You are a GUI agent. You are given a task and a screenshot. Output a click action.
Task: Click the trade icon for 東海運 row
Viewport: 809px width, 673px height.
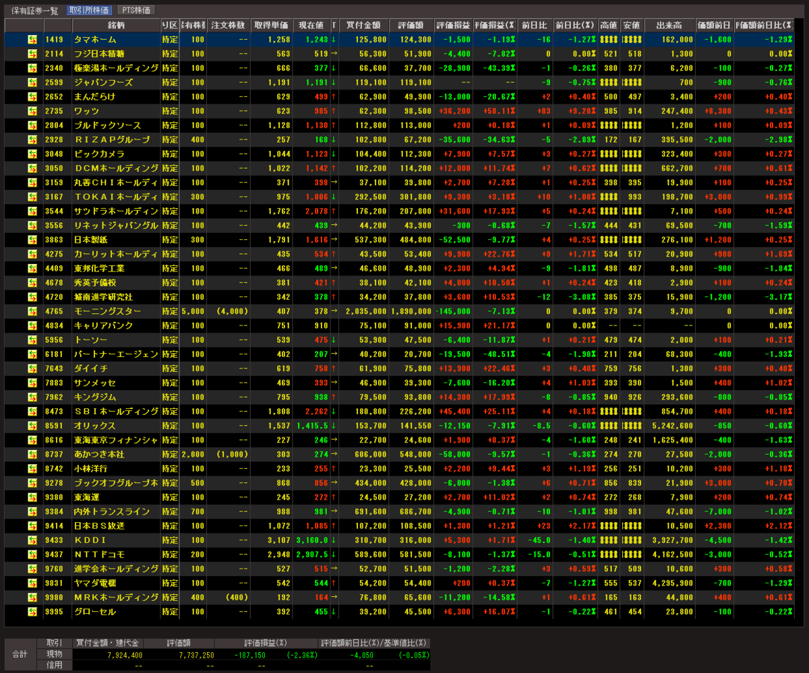32,498
